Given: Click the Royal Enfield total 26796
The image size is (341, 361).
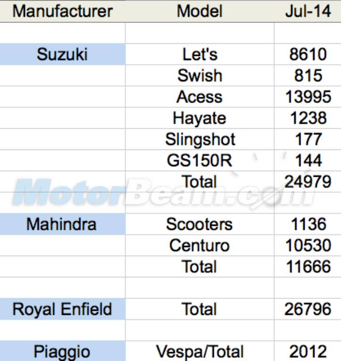Looking at the screenshot, I should click(x=308, y=309).
